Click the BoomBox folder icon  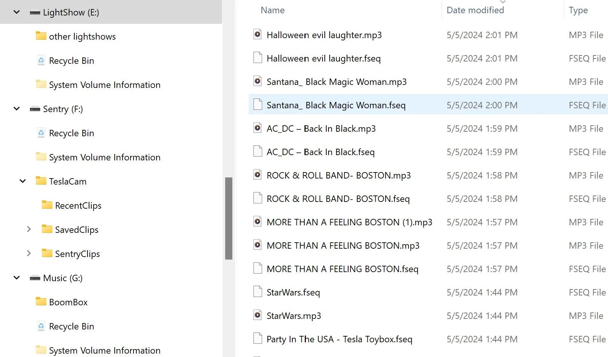click(x=41, y=302)
